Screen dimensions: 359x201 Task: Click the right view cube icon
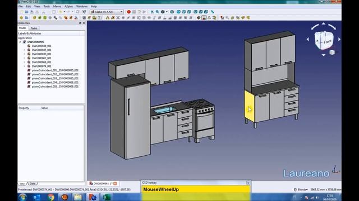189,12
